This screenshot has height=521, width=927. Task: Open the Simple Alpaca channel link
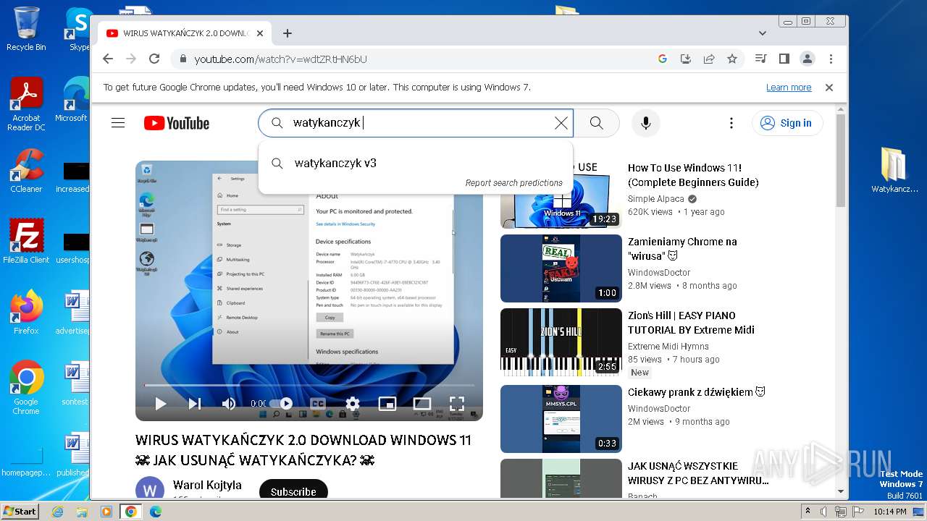pyautogui.click(x=656, y=199)
